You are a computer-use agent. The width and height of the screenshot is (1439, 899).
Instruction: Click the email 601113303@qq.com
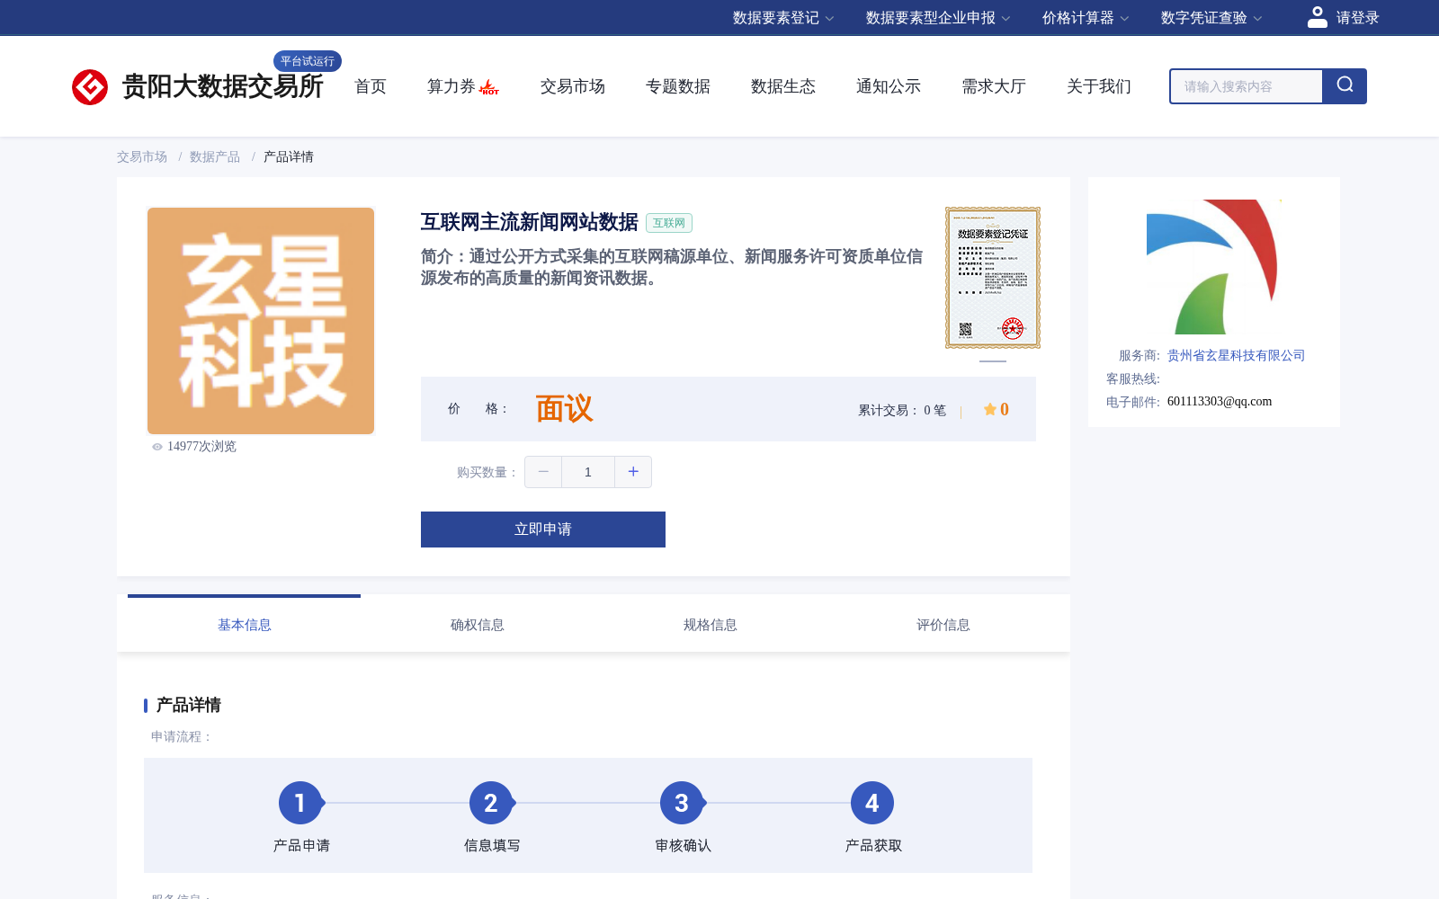coord(1220,402)
